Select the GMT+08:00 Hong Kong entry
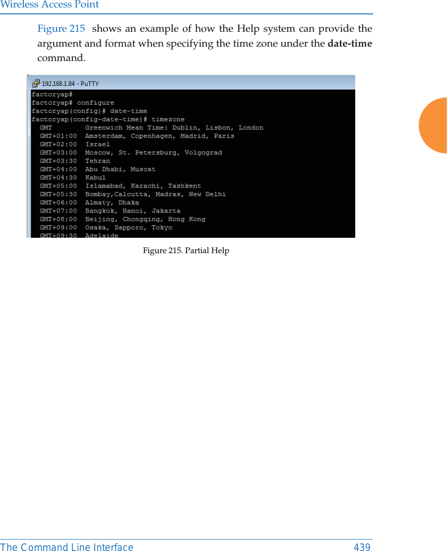Screen dimensions: 447x551 (x=121, y=218)
